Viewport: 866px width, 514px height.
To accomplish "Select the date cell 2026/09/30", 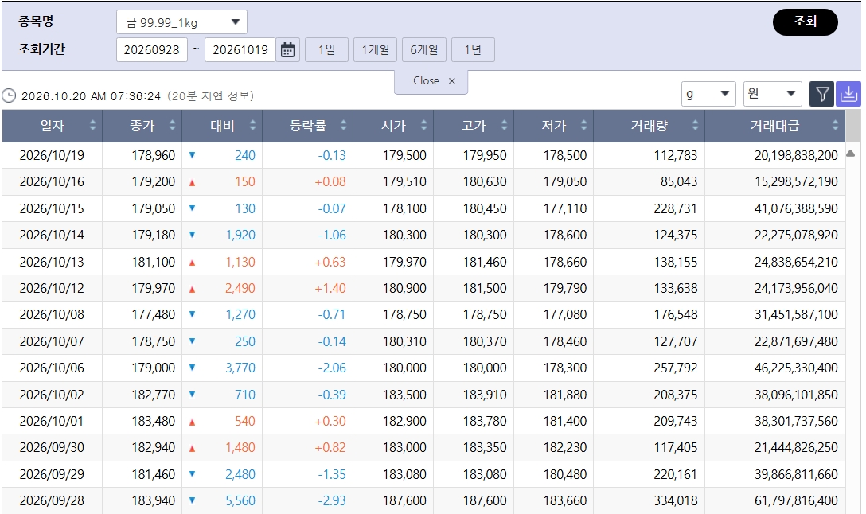I will [x=52, y=448].
